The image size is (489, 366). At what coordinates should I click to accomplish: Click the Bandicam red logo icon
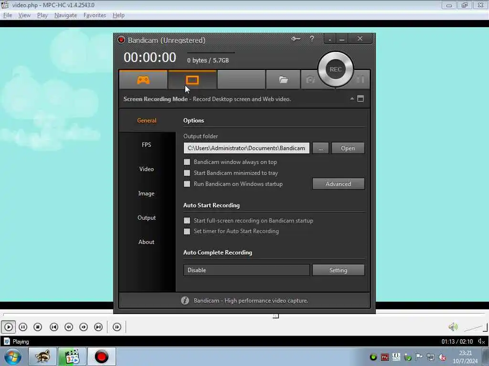click(121, 40)
